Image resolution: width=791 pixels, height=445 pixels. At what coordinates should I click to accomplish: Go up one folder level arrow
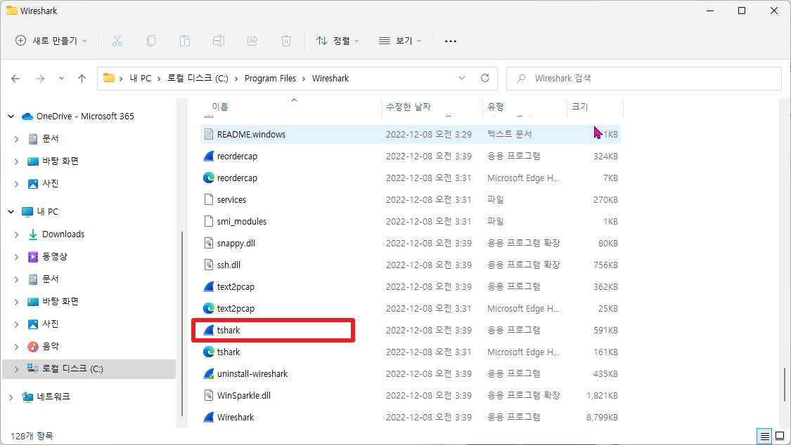pos(82,79)
